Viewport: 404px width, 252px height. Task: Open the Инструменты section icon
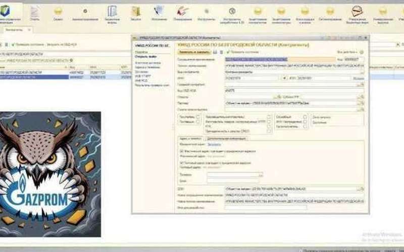point(206,14)
